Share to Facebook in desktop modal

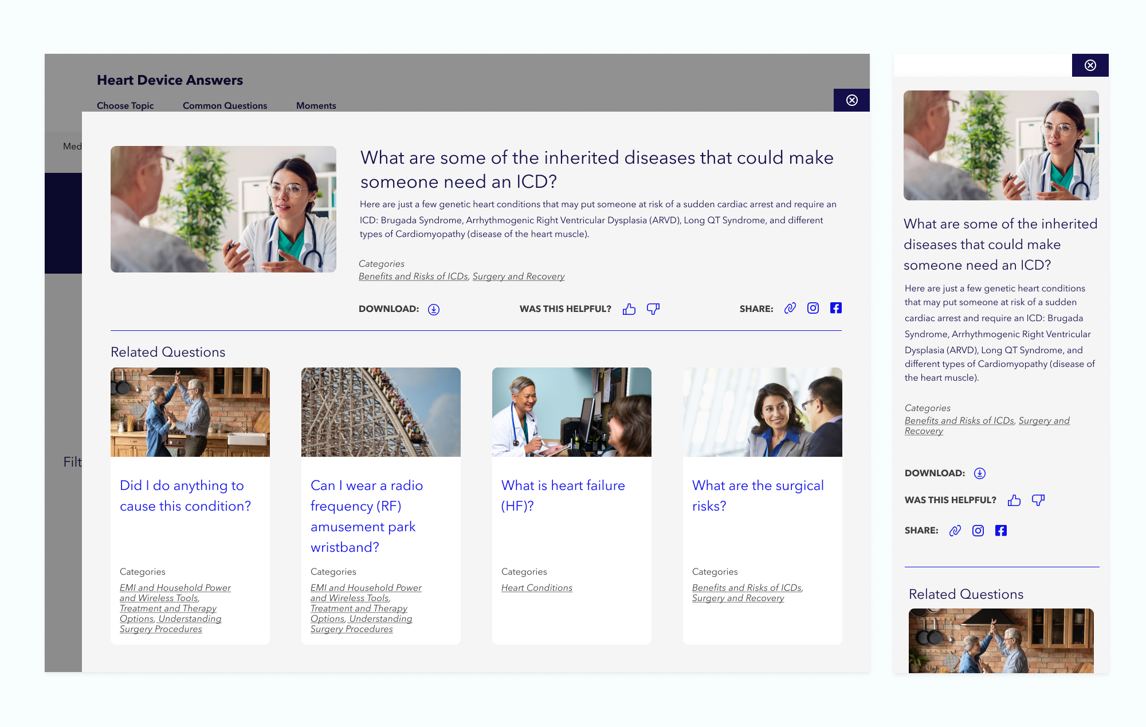tap(836, 309)
